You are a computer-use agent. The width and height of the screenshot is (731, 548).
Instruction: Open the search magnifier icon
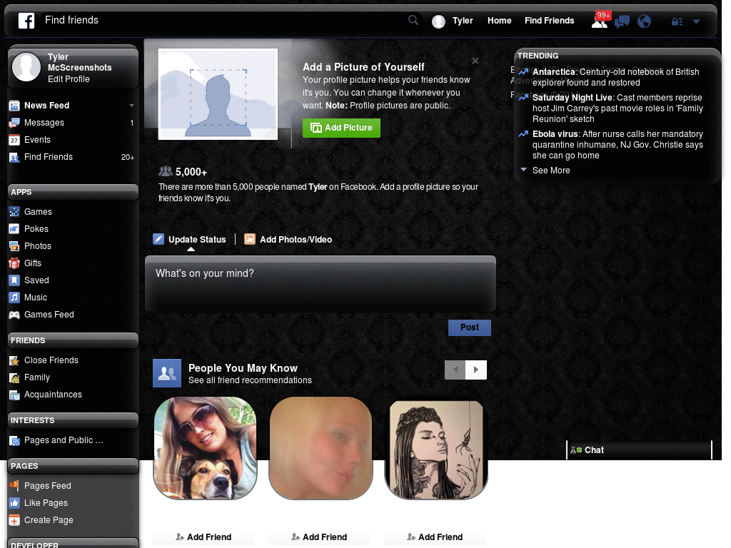[x=413, y=20]
